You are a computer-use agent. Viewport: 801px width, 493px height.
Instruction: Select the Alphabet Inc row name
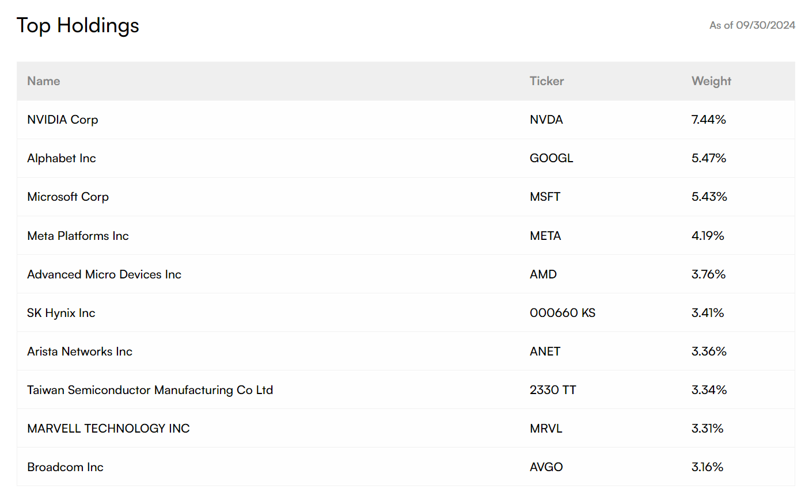click(62, 158)
